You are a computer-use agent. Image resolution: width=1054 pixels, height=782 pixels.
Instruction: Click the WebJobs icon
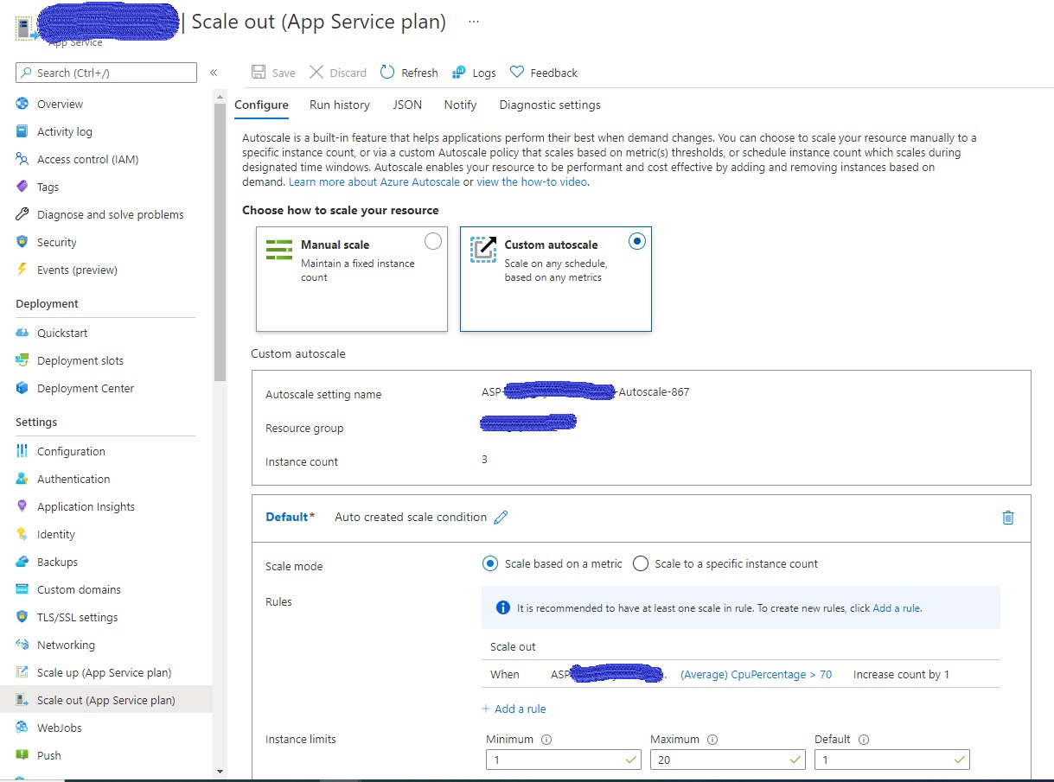click(x=22, y=728)
